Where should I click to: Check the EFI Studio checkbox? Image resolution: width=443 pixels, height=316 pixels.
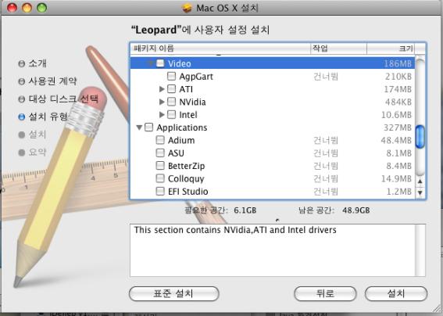click(160, 191)
